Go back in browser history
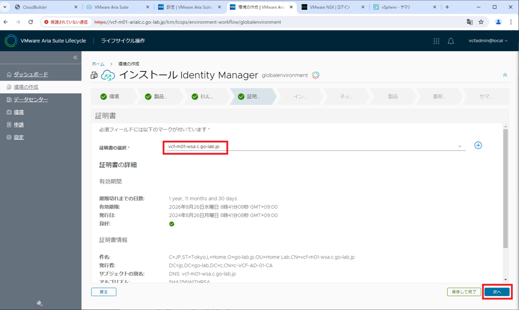Screen dimensions: 519x310 click(6, 22)
